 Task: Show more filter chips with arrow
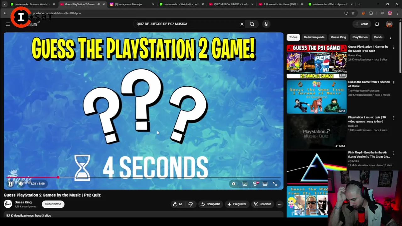pyautogui.click(x=390, y=38)
